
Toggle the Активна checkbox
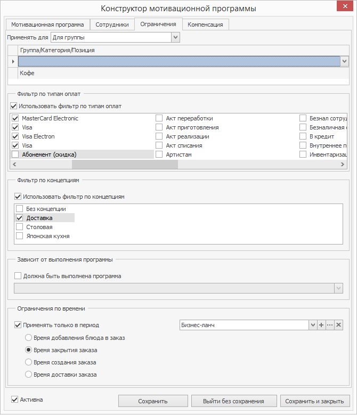tap(14, 400)
